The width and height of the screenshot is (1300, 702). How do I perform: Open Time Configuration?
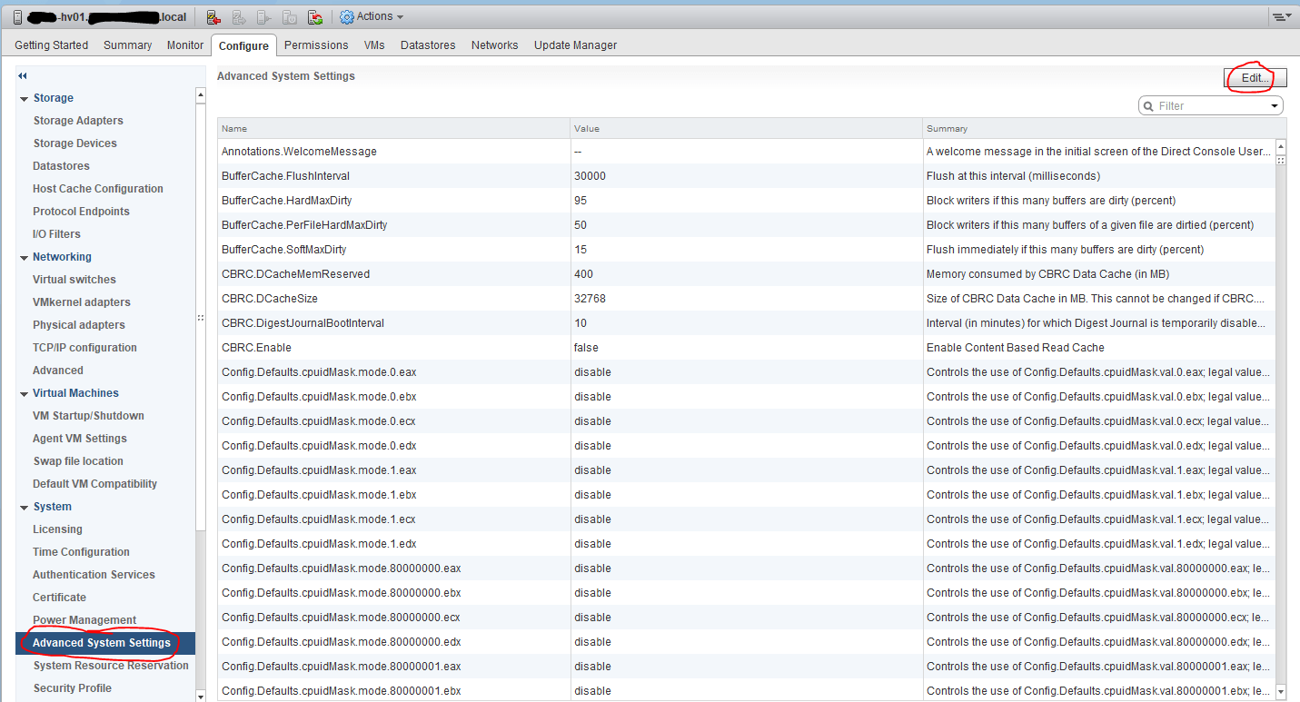(81, 552)
